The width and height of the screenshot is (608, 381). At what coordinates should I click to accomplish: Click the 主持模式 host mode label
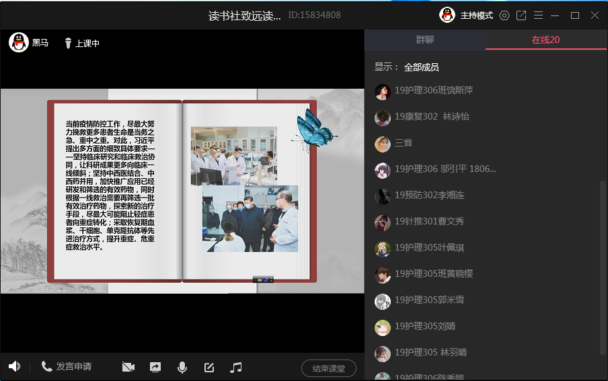[476, 15]
